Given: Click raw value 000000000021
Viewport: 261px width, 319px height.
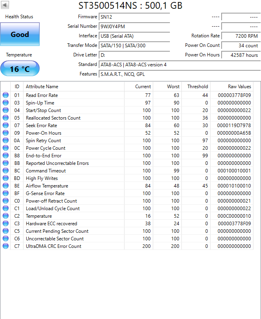Looking at the screenshot, I should coord(234,201).
